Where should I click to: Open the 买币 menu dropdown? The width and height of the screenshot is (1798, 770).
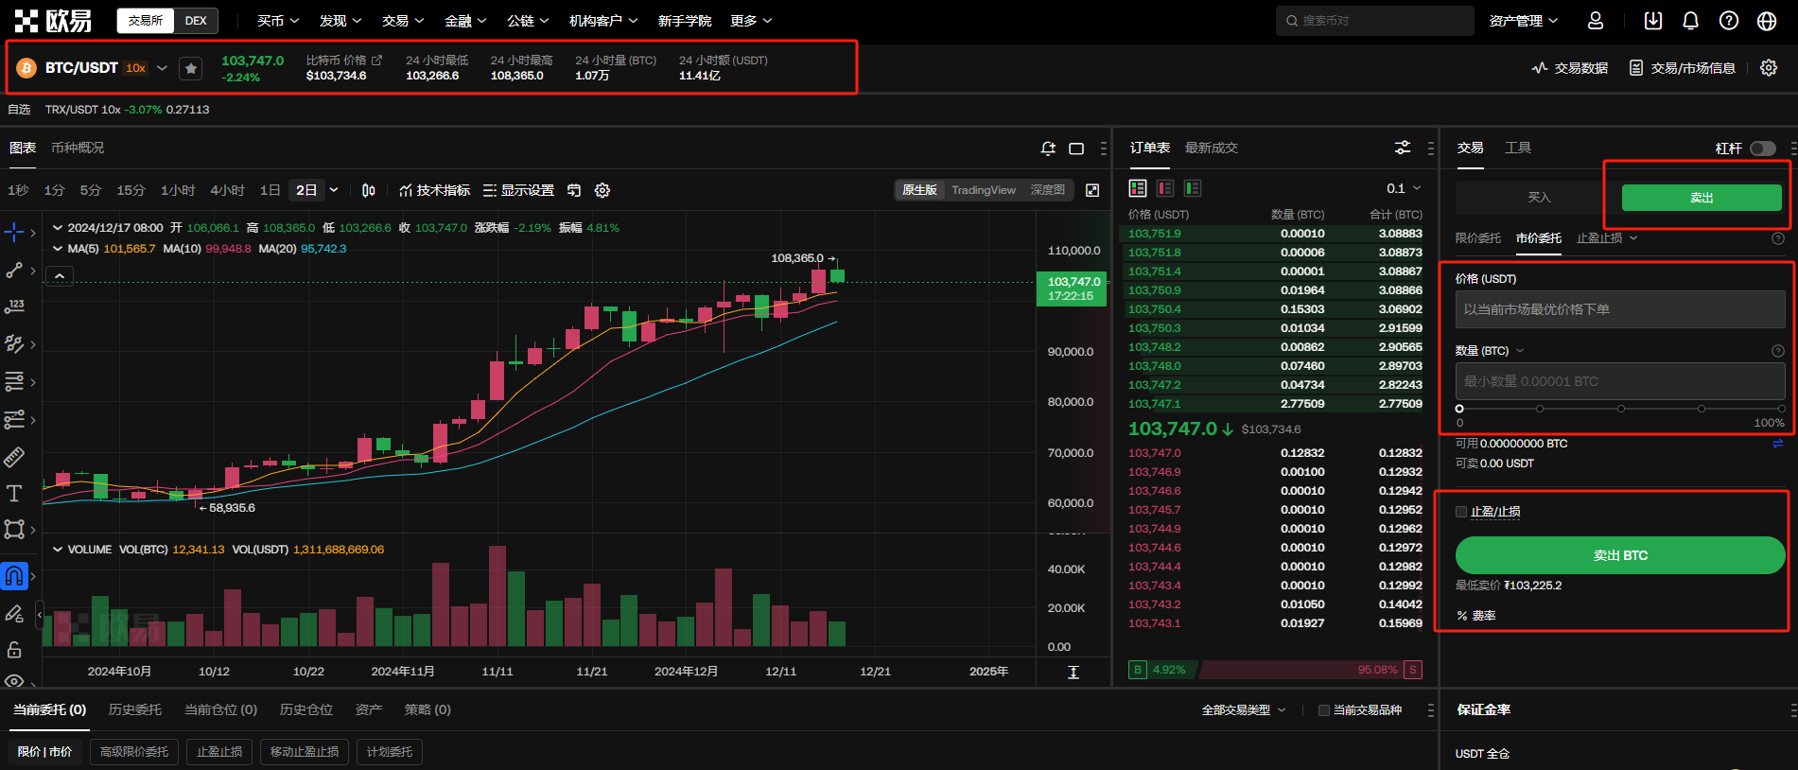pos(278,21)
